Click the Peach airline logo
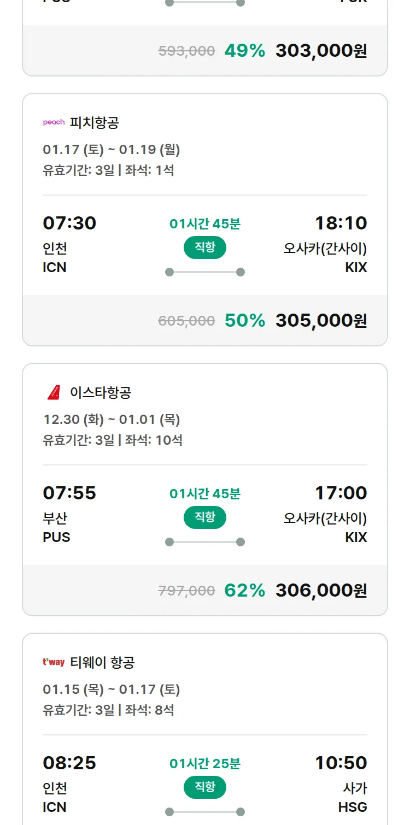Image resolution: width=410 pixels, height=825 pixels. coord(54,122)
